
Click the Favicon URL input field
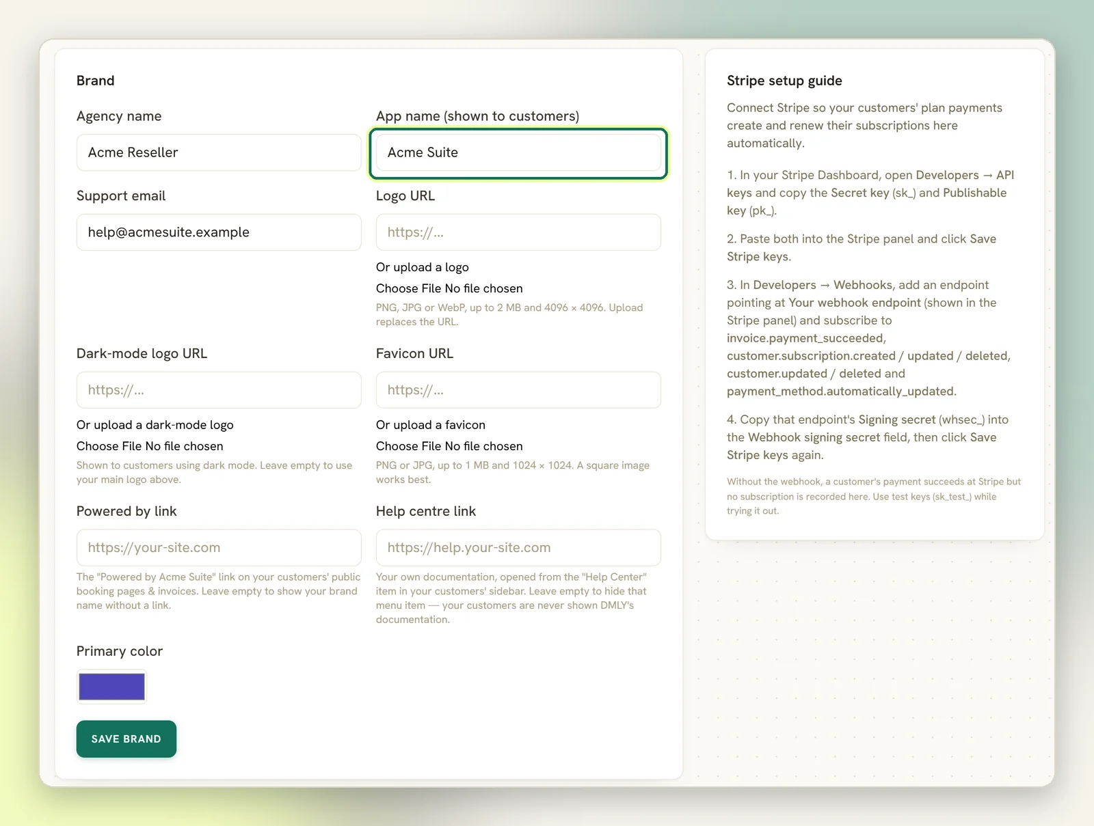[x=518, y=390]
